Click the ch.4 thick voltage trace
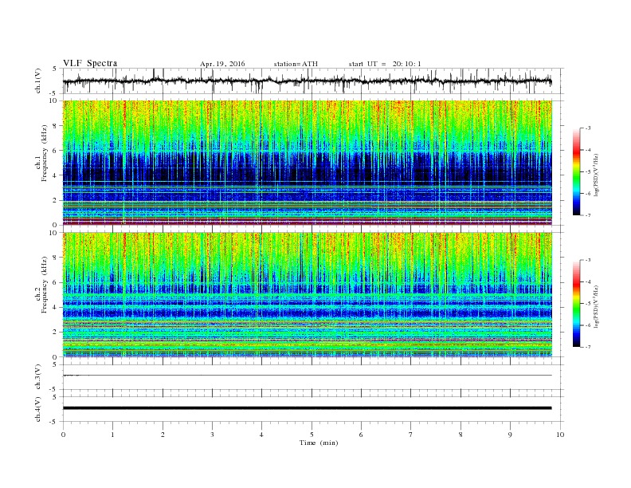 click(308, 408)
